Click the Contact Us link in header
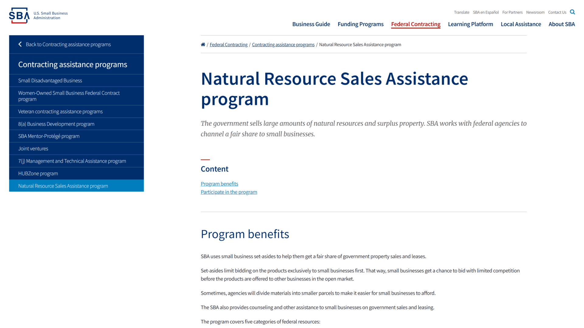Screen dimensions: 584x328 [557, 12]
